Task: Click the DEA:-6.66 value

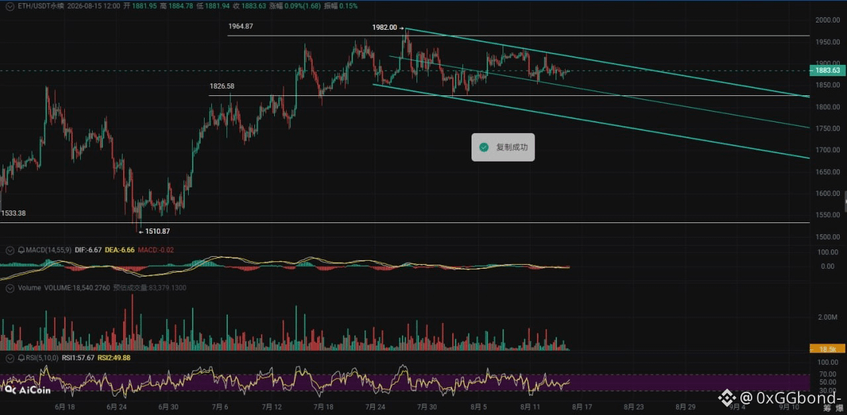Action: pyautogui.click(x=120, y=251)
